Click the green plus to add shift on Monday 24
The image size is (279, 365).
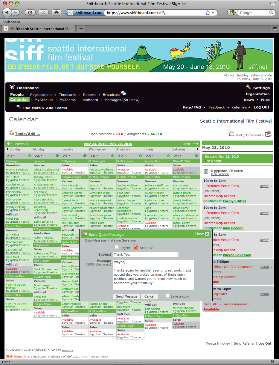[57, 156]
